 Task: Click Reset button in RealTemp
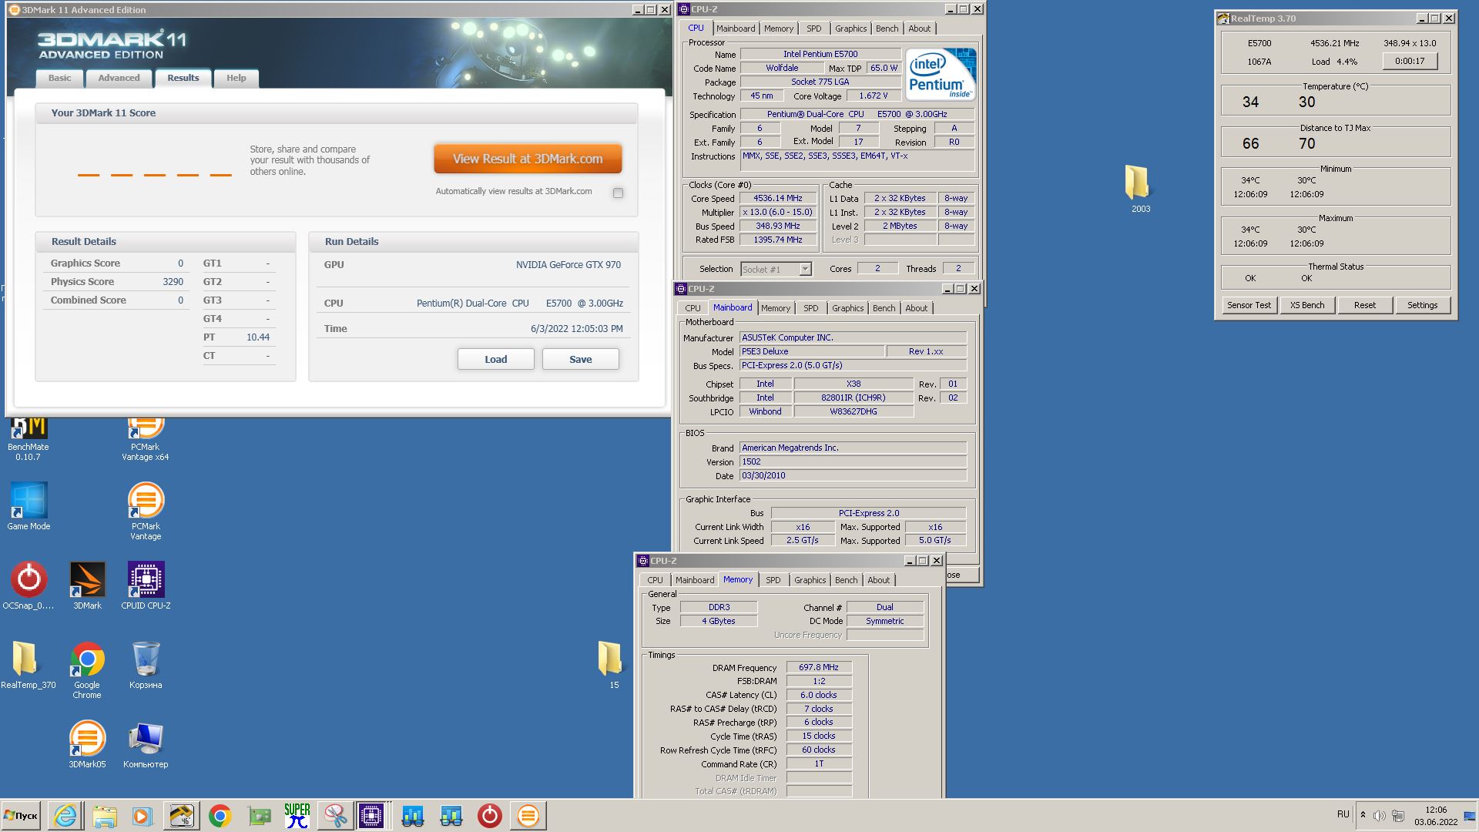(x=1364, y=305)
